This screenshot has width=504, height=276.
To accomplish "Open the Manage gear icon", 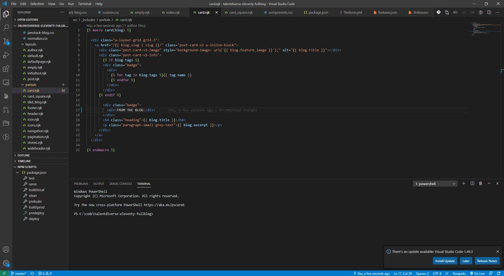I will point(6,263).
